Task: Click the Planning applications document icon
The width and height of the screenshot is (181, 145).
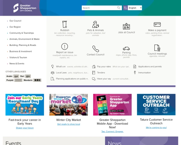Action: pos(52,79)
